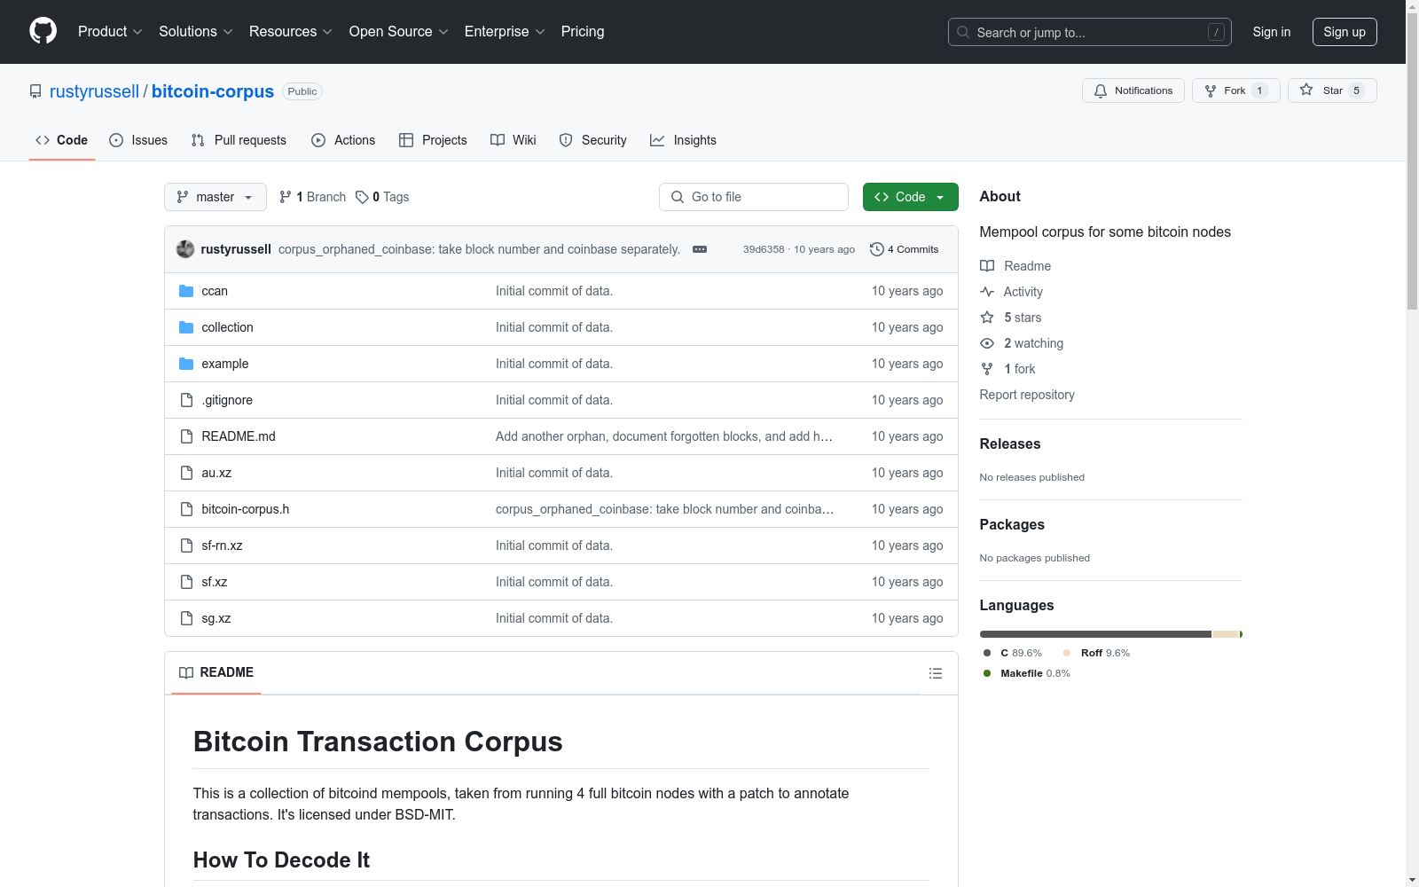Click the Roff language bar segment
This screenshot has width=1419, height=887.
coord(1226,634)
